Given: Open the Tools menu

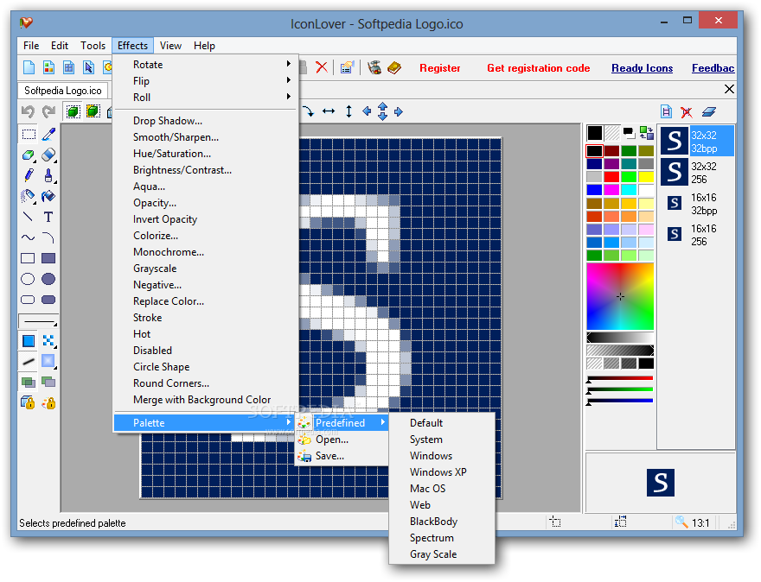Looking at the screenshot, I should tap(93, 46).
